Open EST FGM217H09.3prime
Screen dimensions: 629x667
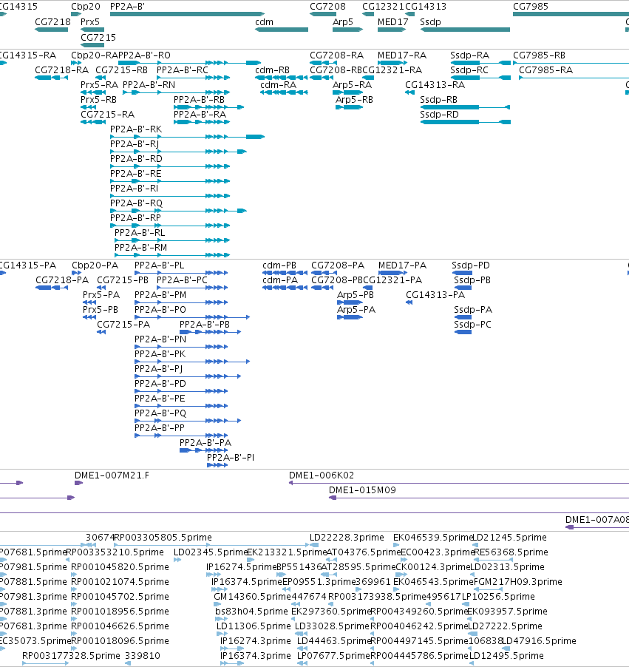coord(517,581)
